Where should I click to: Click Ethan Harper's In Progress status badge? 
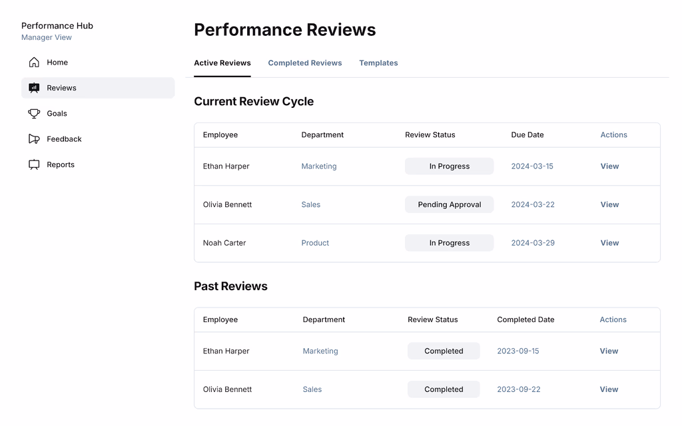450,166
